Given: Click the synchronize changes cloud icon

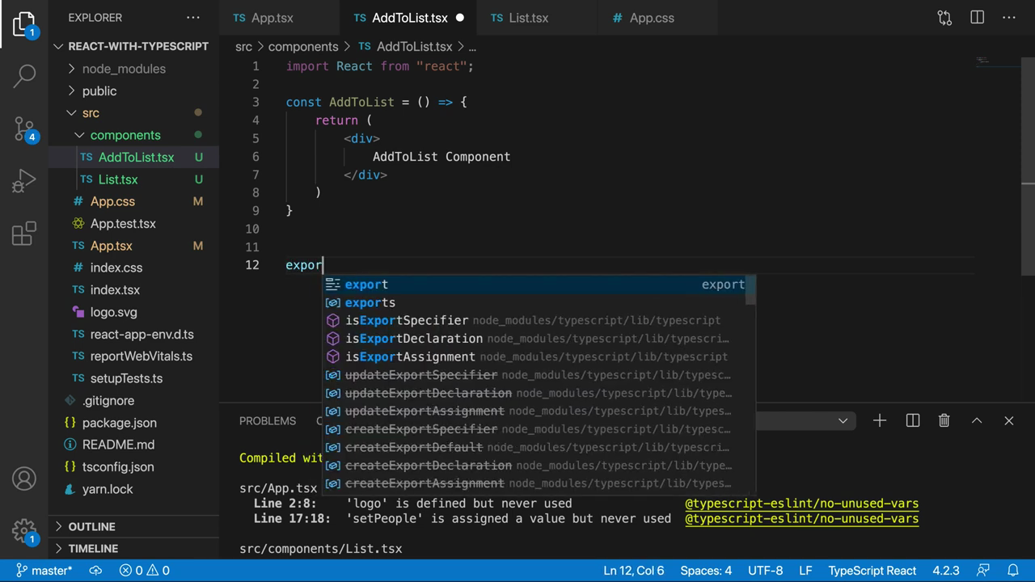Looking at the screenshot, I should tap(95, 571).
